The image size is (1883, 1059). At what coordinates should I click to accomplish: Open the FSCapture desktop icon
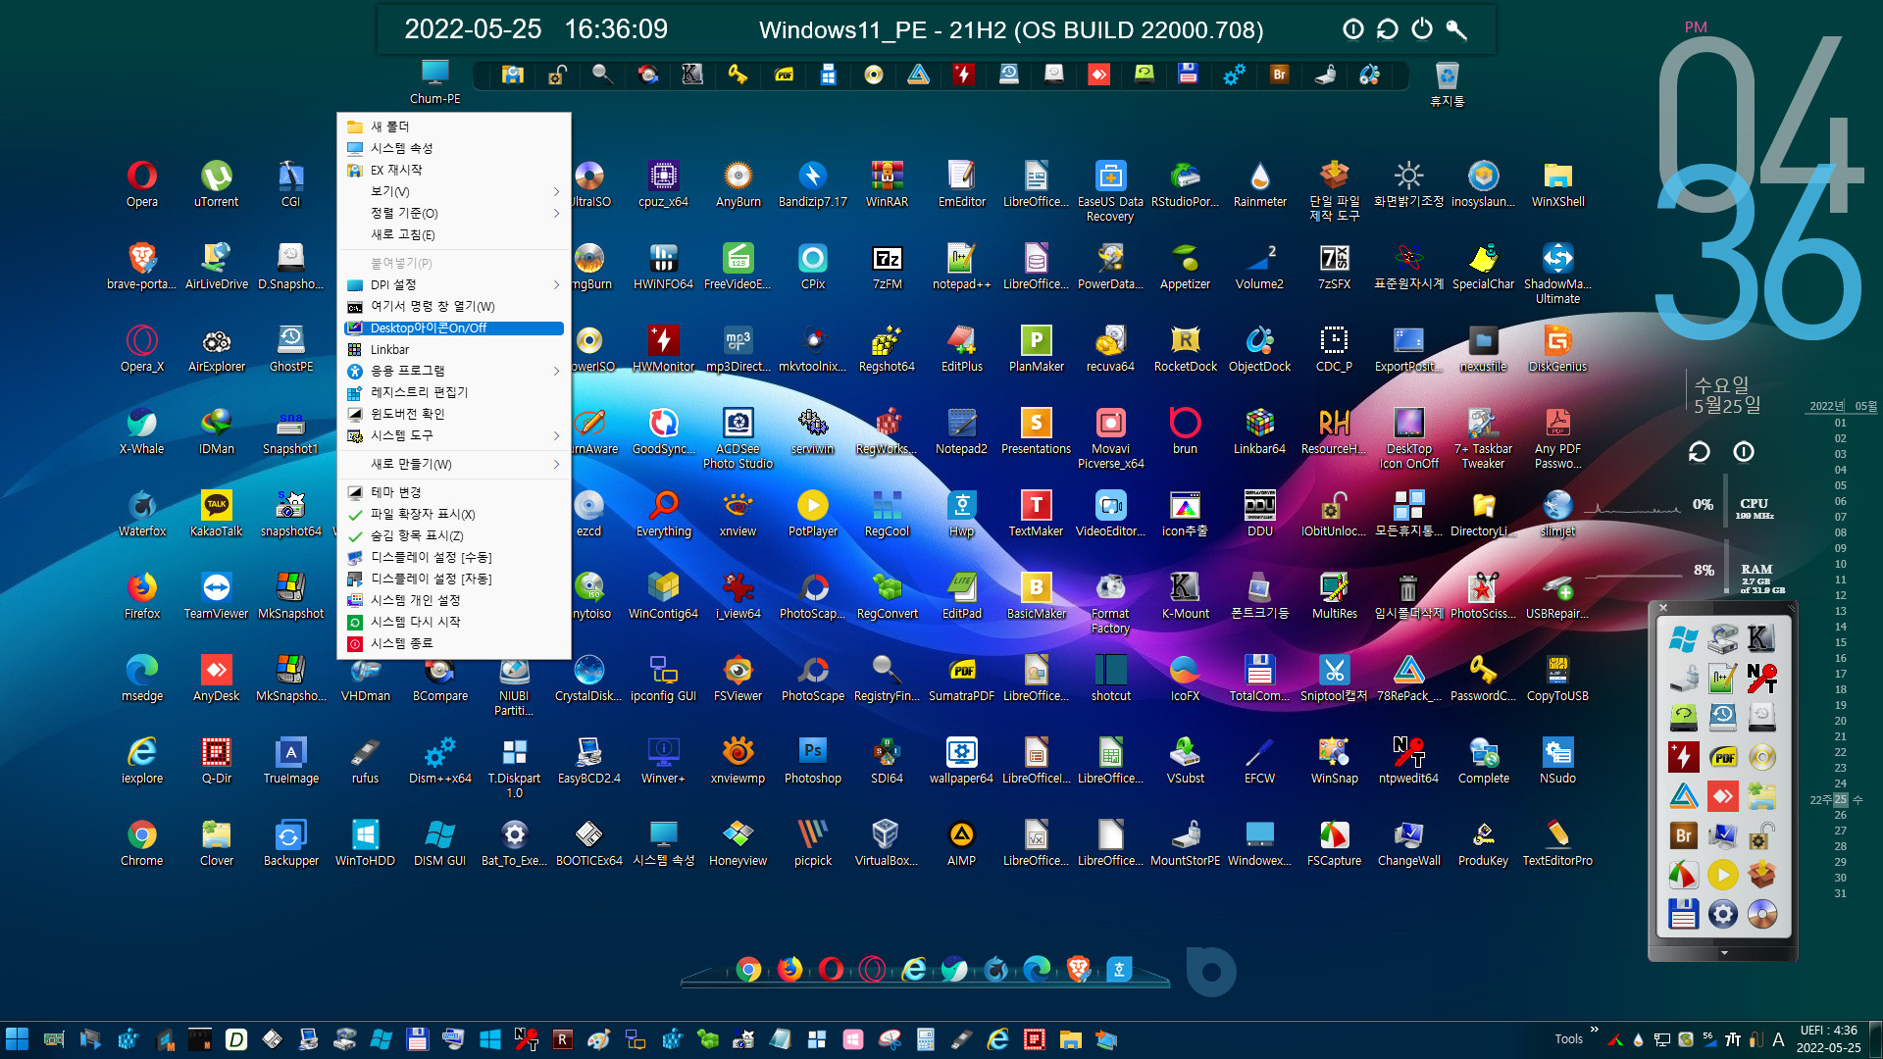point(1335,842)
